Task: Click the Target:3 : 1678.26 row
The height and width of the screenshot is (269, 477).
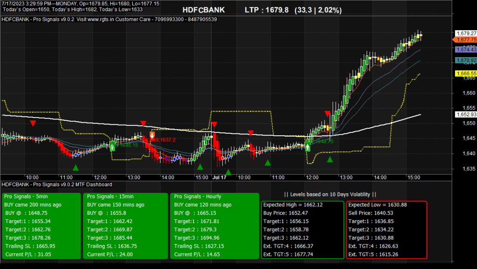Action: click(27, 238)
